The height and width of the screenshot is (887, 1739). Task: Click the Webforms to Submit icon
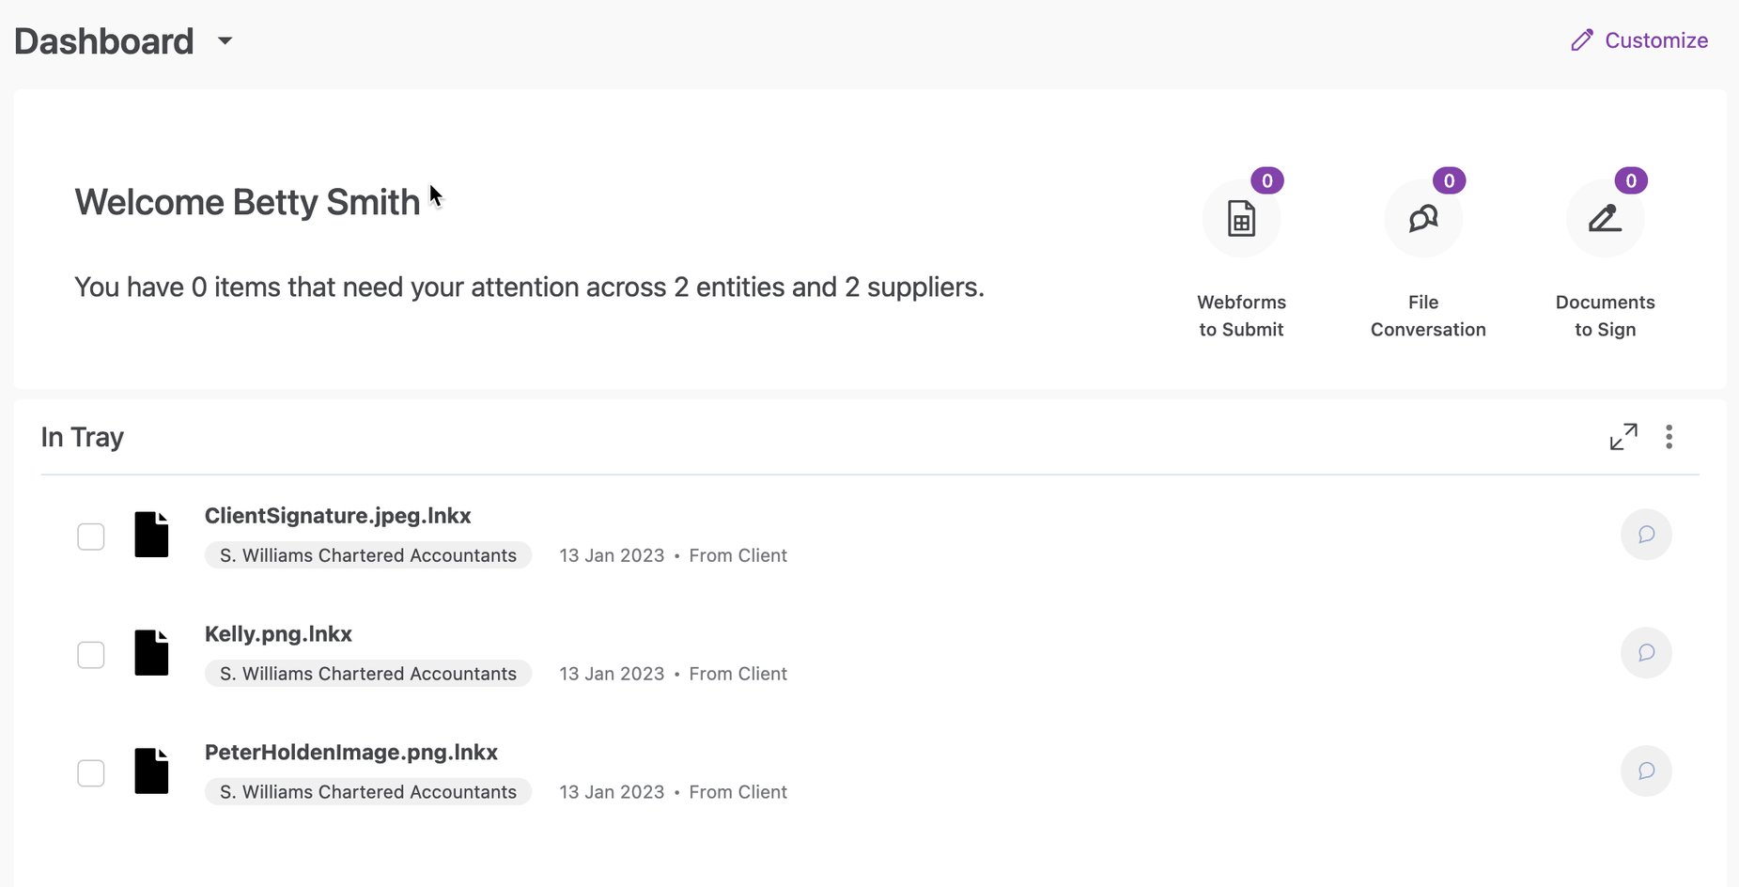click(1241, 219)
